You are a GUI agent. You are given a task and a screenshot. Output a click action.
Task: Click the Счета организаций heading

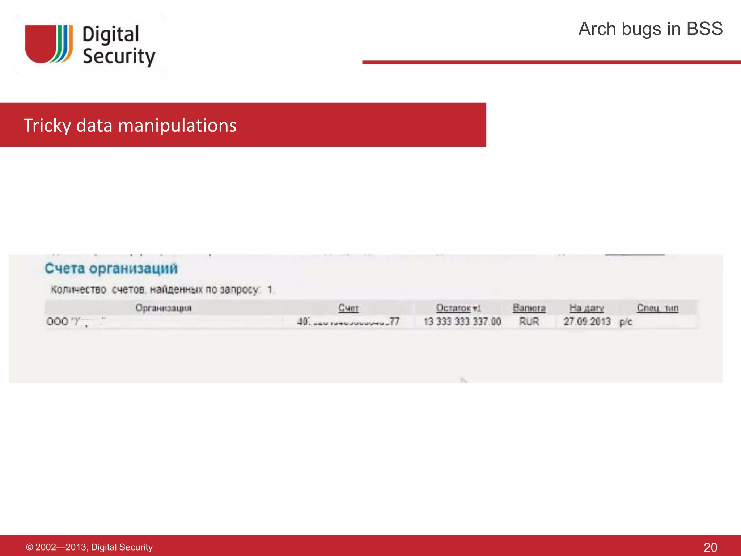coord(111,269)
